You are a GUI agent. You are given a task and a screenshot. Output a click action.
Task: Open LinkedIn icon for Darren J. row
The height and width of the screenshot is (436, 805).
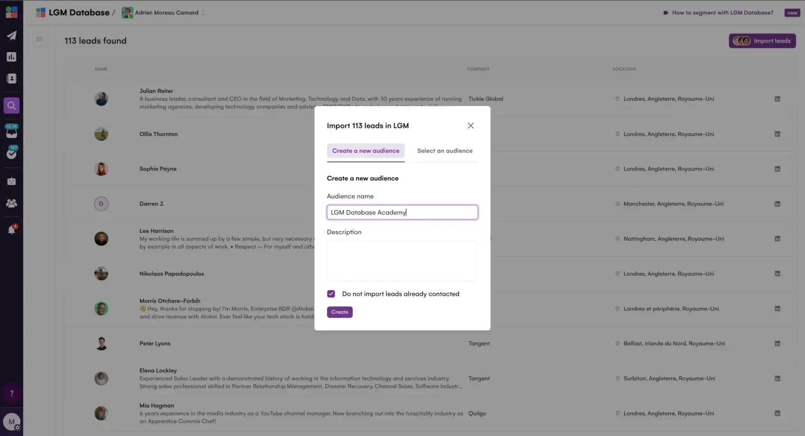point(777,204)
